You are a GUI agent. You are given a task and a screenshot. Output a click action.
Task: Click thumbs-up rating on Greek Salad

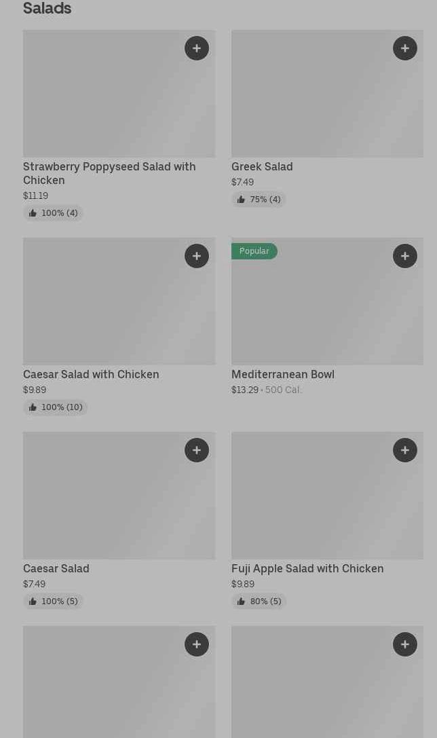(259, 200)
